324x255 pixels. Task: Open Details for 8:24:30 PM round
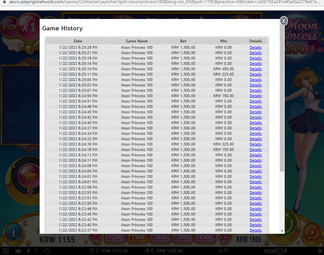click(256, 144)
